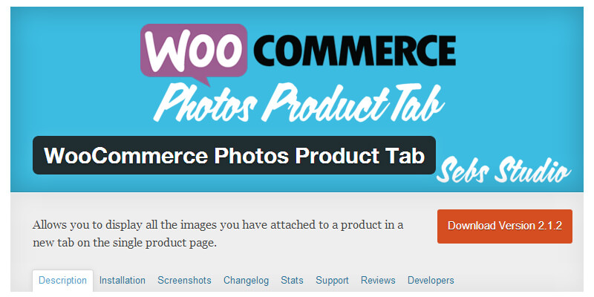Select the Description tab
Image resolution: width=594 pixels, height=297 pixels.
(x=62, y=281)
